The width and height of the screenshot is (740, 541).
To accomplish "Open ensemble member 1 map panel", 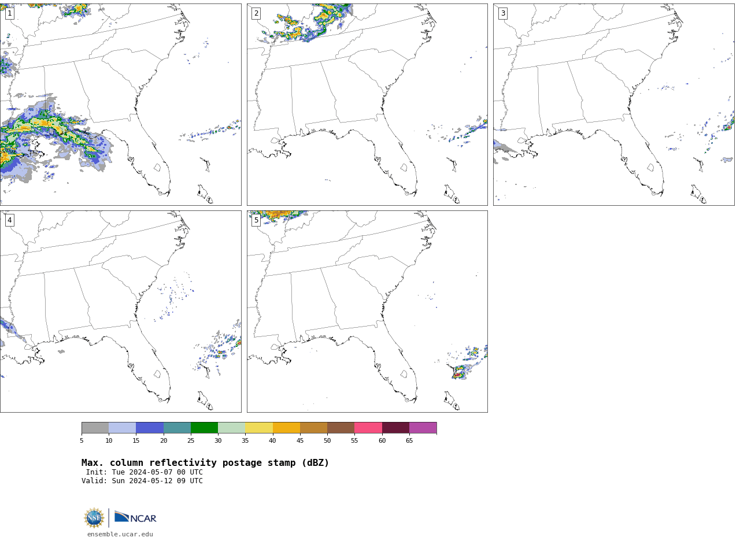I will pyautogui.click(x=120, y=105).
